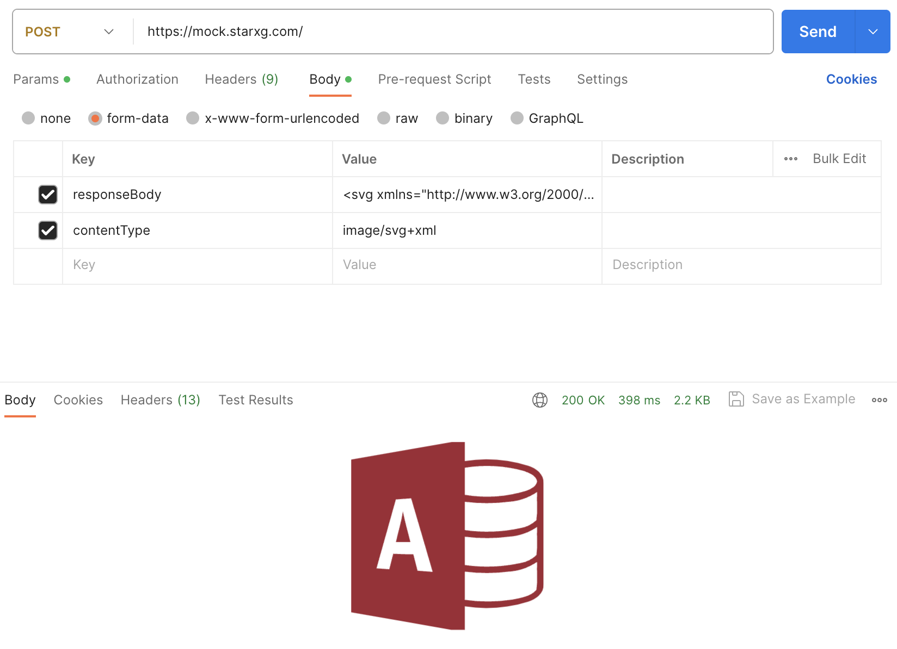This screenshot has width=897, height=649.
Task: Select the GraphQL body type radio
Action: click(x=517, y=118)
